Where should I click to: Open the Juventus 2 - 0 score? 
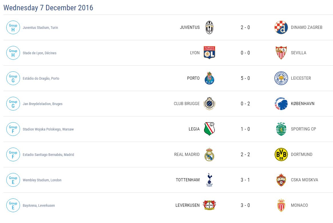click(245, 27)
